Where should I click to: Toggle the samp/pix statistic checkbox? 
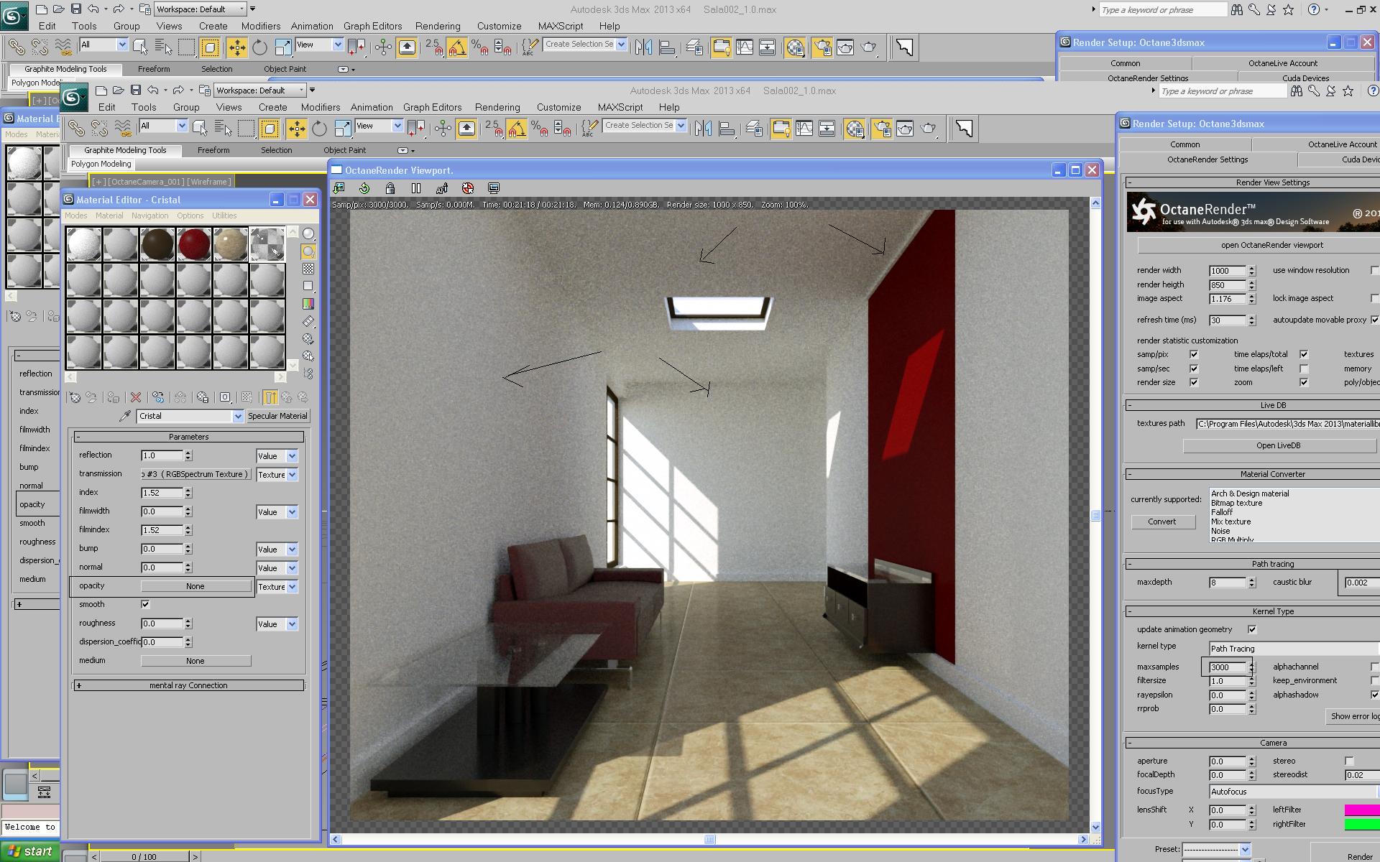1194,354
